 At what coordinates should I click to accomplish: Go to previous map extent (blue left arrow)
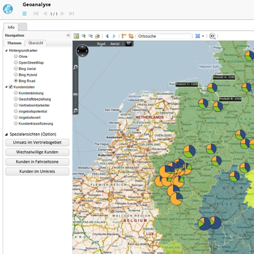[107, 36]
